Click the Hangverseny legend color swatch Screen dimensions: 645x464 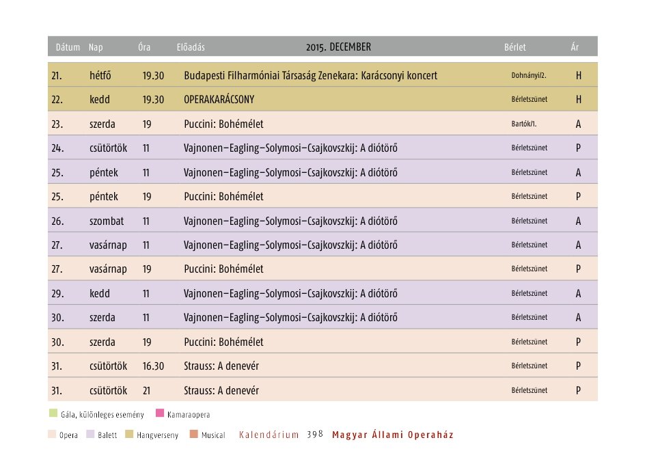click(130, 435)
